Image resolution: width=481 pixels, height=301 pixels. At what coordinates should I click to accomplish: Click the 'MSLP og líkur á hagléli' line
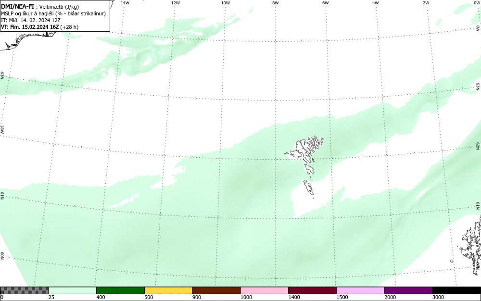coord(53,13)
